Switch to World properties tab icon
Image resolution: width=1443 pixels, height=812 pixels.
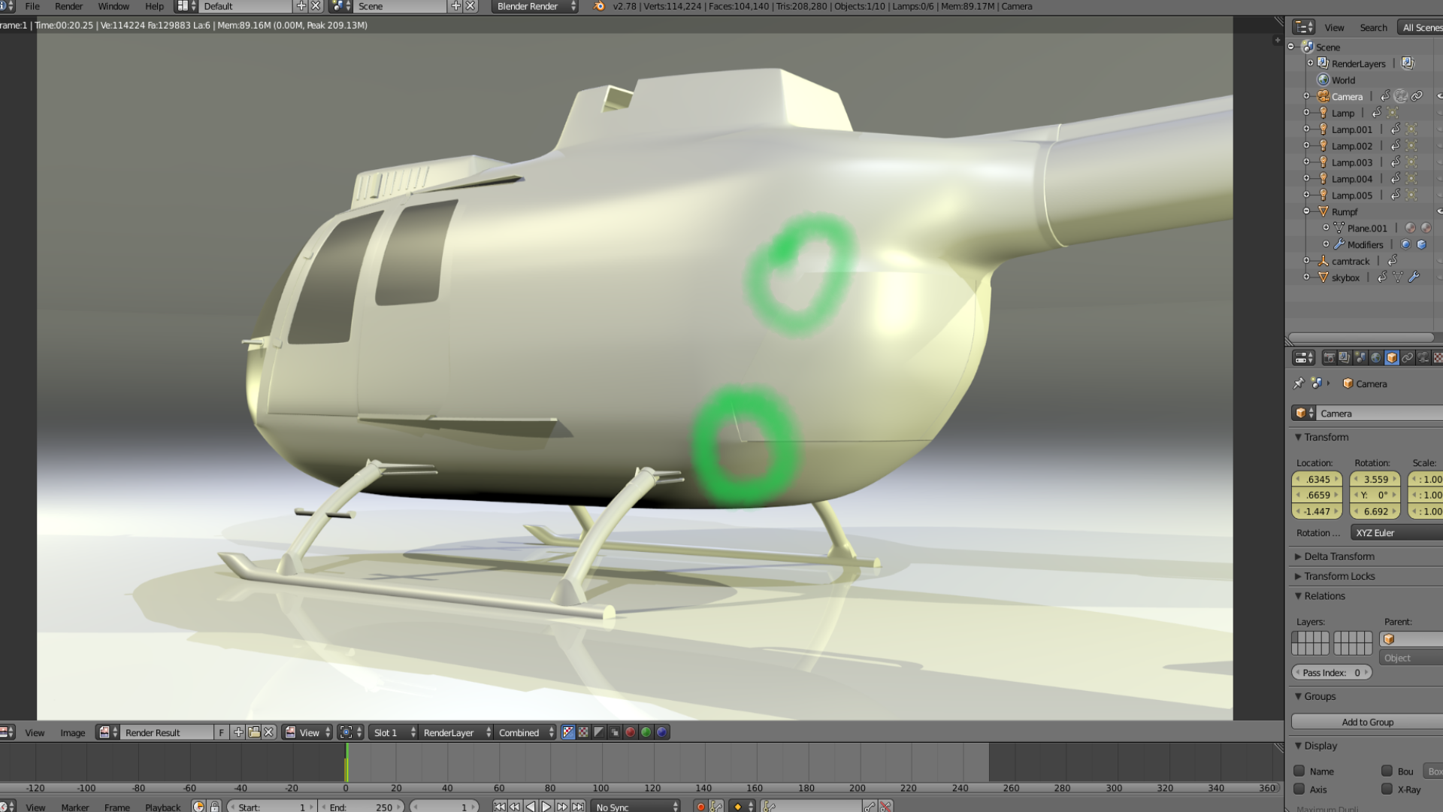coord(1375,358)
